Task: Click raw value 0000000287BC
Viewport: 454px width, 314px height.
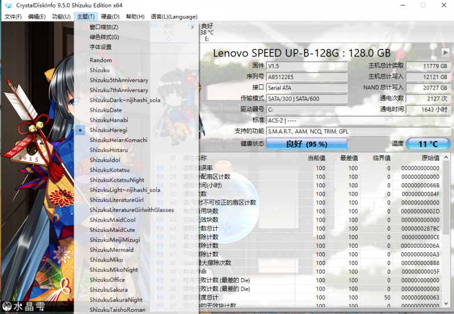Action: point(420,228)
